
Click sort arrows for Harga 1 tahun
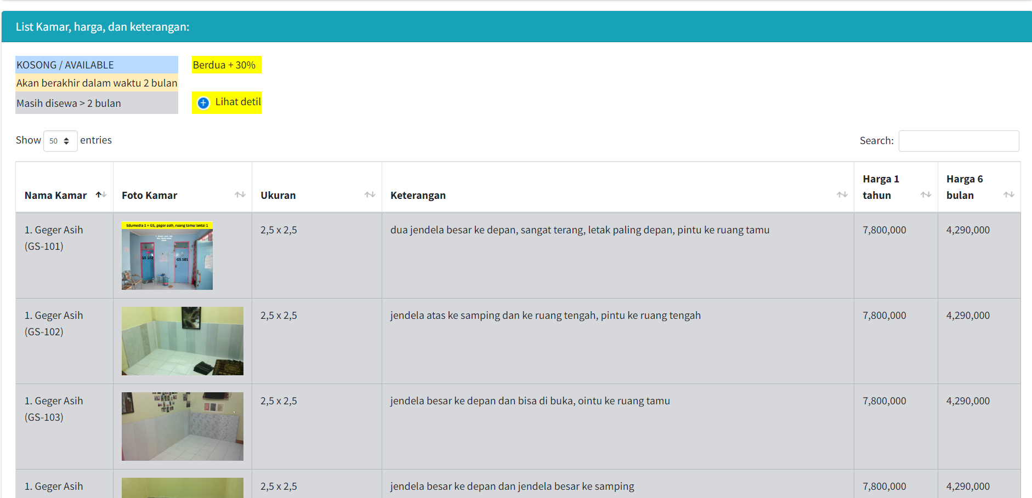(x=926, y=194)
